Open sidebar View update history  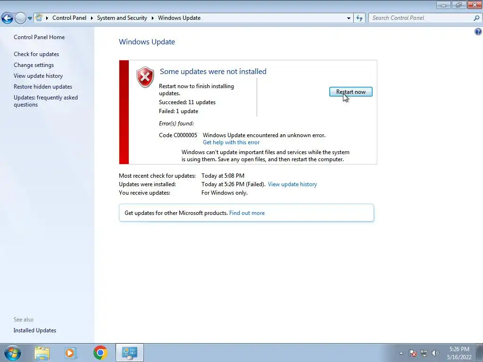[x=38, y=76]
